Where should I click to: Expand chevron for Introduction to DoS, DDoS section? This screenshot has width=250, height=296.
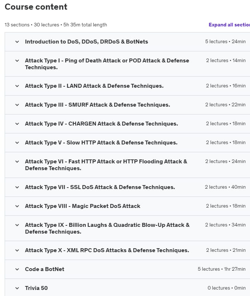(17, 42)
